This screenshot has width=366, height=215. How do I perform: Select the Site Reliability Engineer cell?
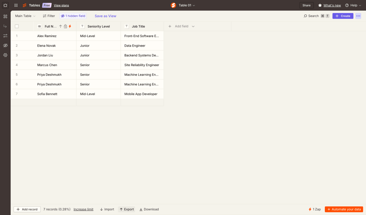click(142, 65)
